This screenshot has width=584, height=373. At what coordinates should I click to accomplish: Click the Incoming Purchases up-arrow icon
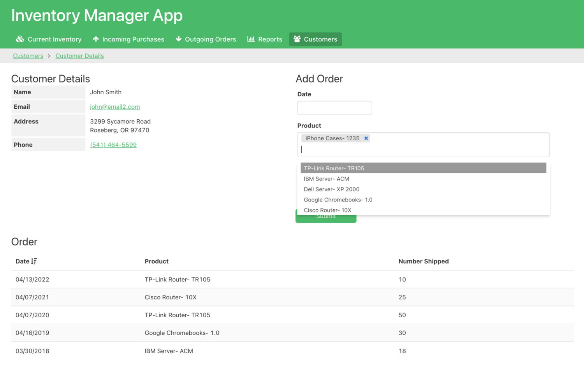coord(96,39)
